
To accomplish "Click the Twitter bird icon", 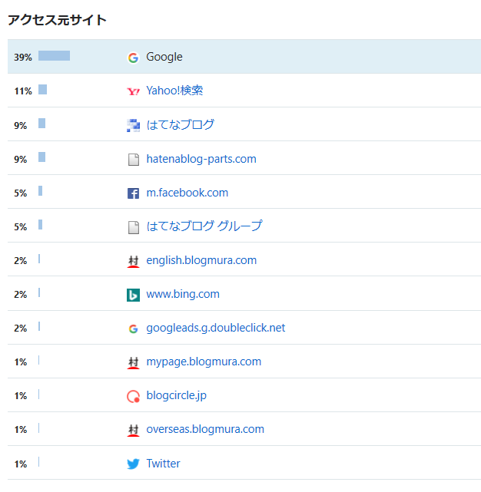I will pos(133,464).
